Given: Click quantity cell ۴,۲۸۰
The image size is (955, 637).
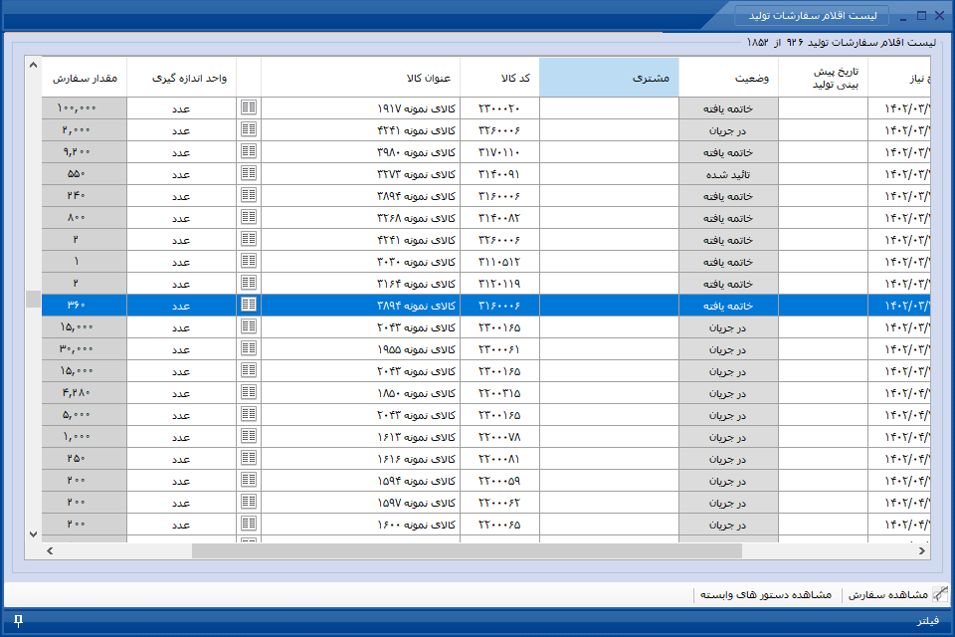Looking at the screenshot, I should click(x=84, y=392).
